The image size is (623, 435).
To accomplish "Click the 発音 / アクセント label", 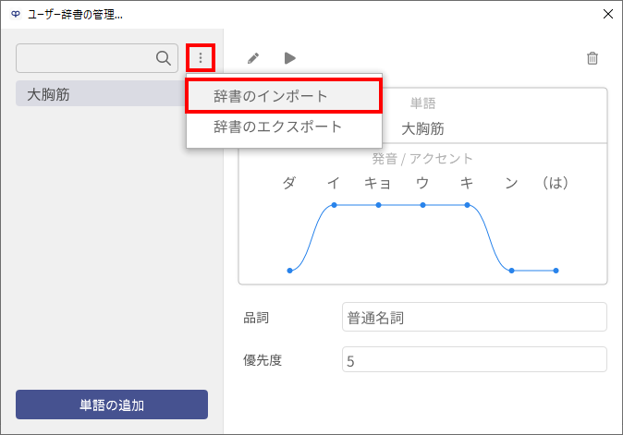I will click(422, 159).
